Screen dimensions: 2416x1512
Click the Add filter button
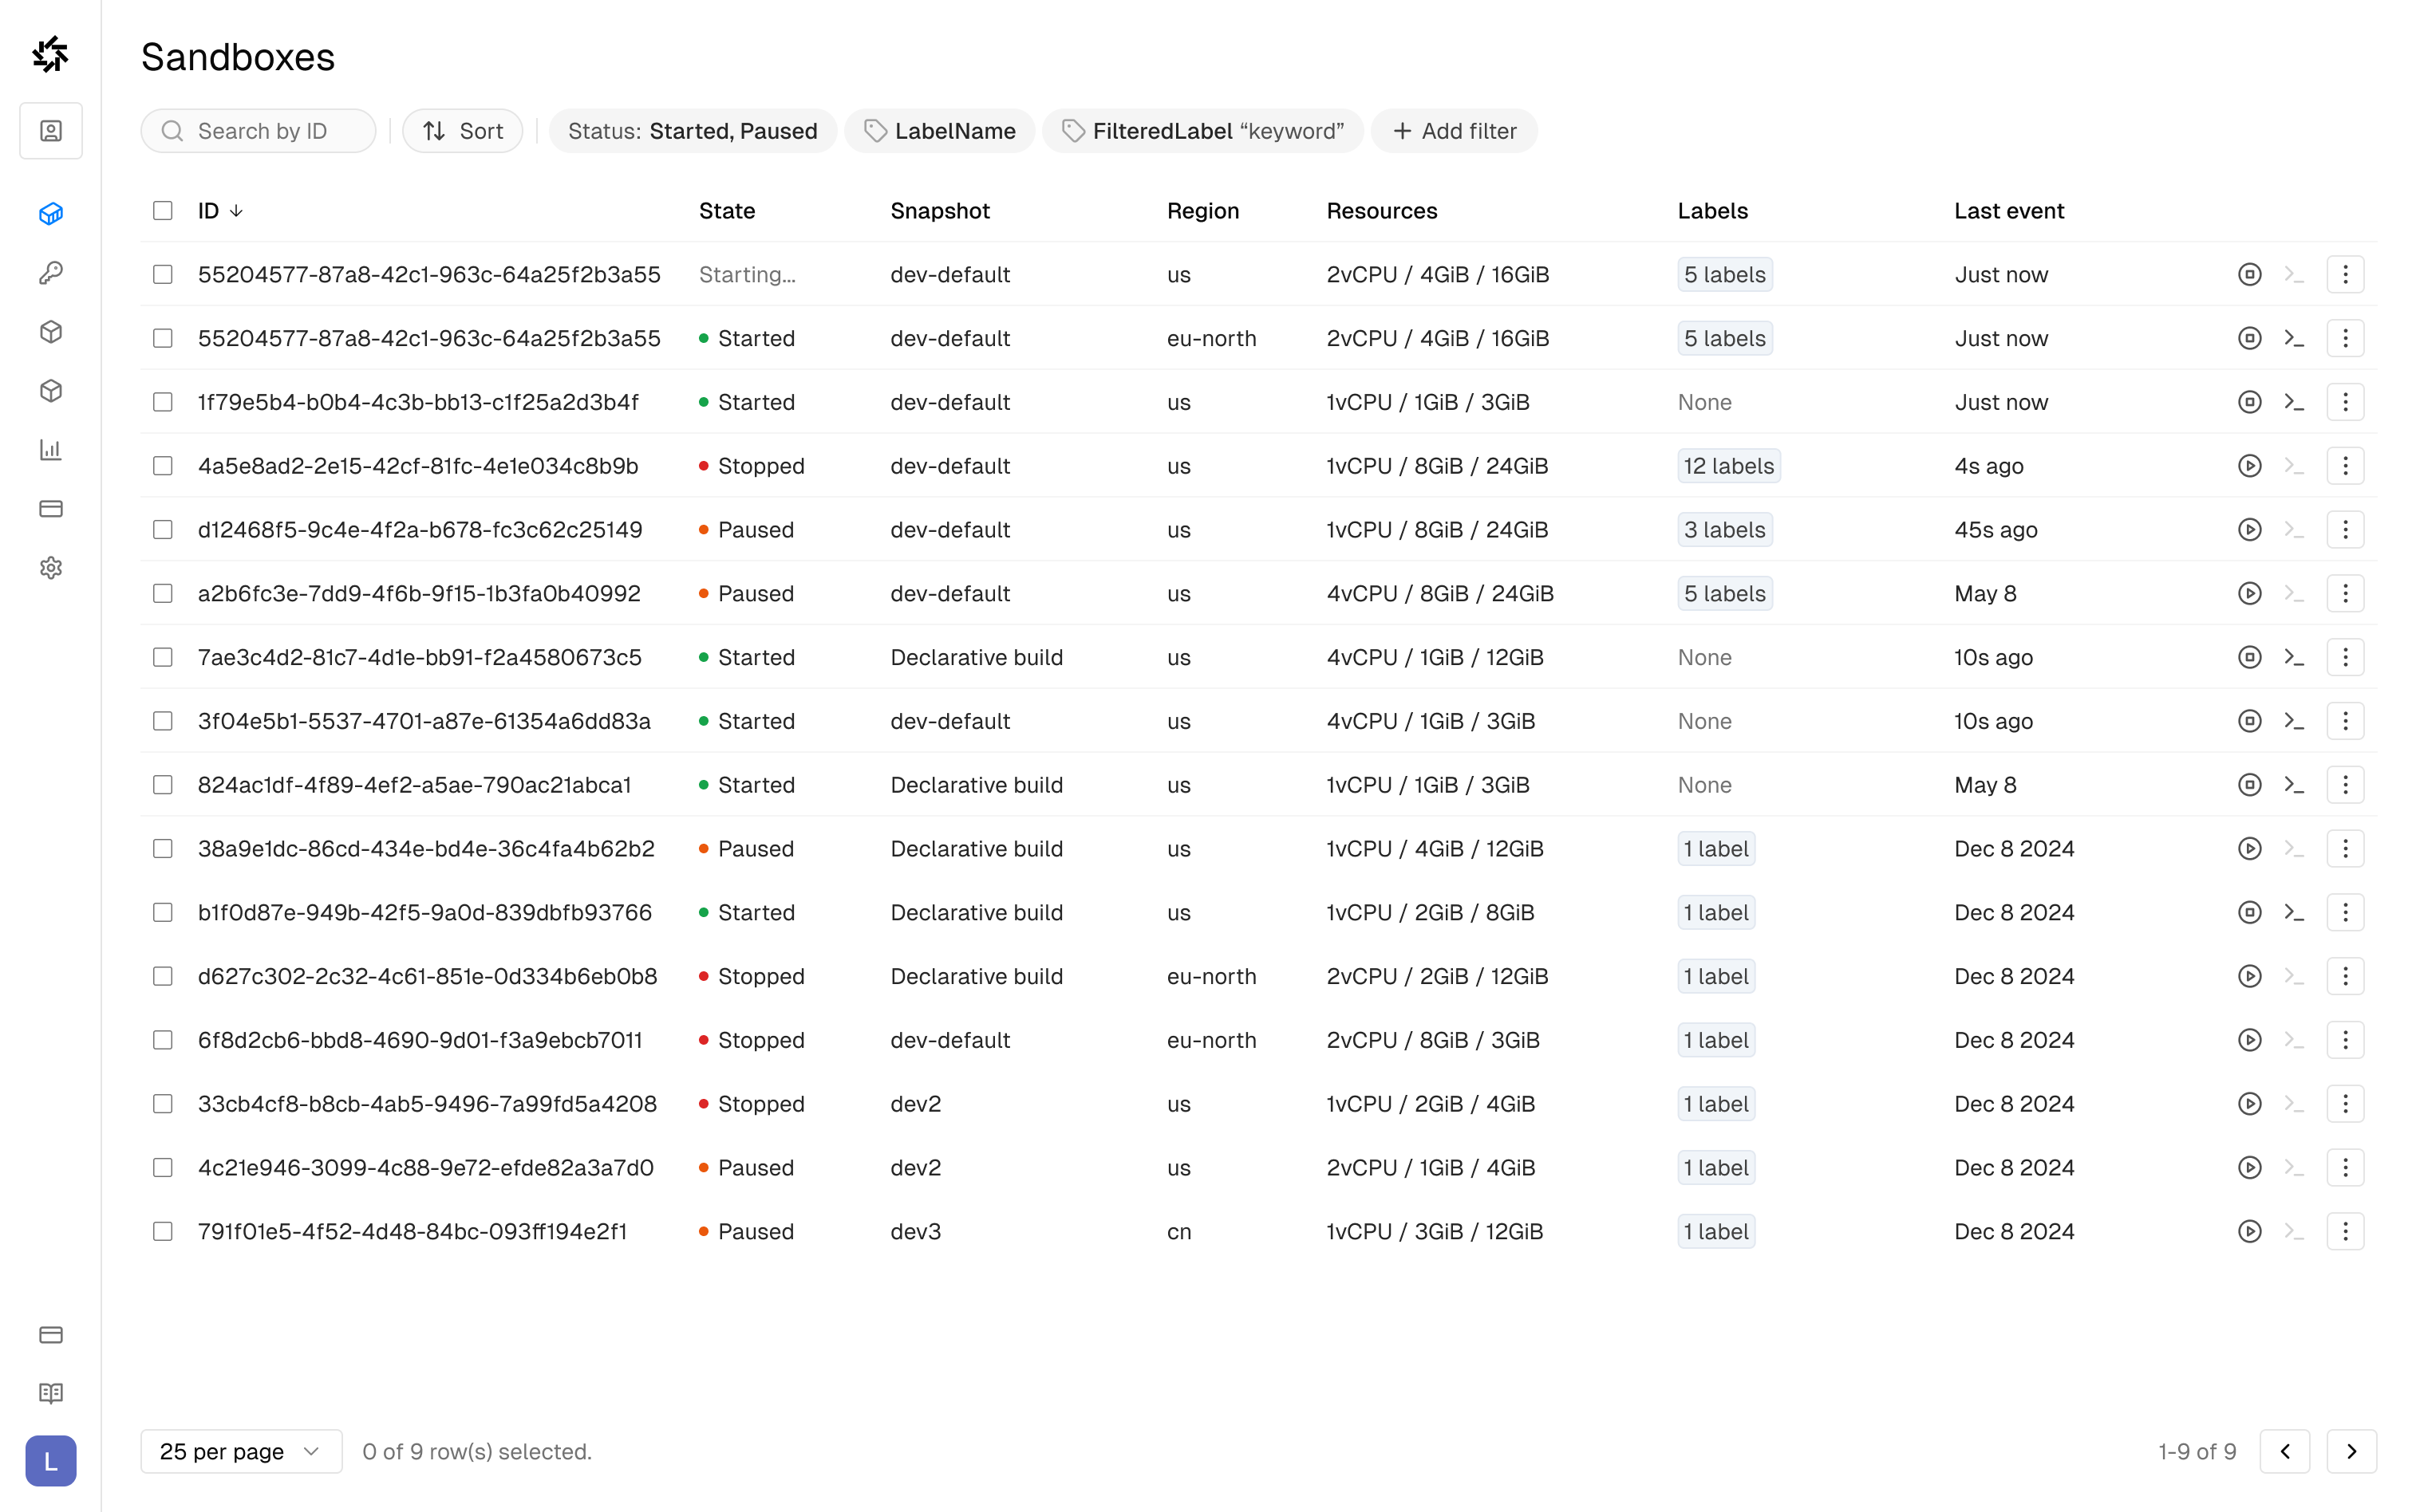[1454, 131]
